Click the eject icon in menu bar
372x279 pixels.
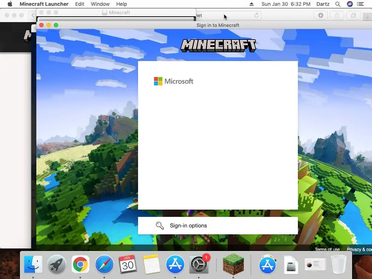[x=251, y=4]
